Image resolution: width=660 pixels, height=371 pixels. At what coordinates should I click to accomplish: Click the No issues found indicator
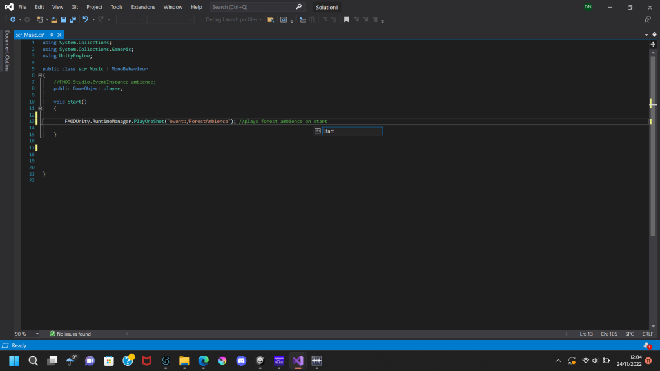[70, 334]
